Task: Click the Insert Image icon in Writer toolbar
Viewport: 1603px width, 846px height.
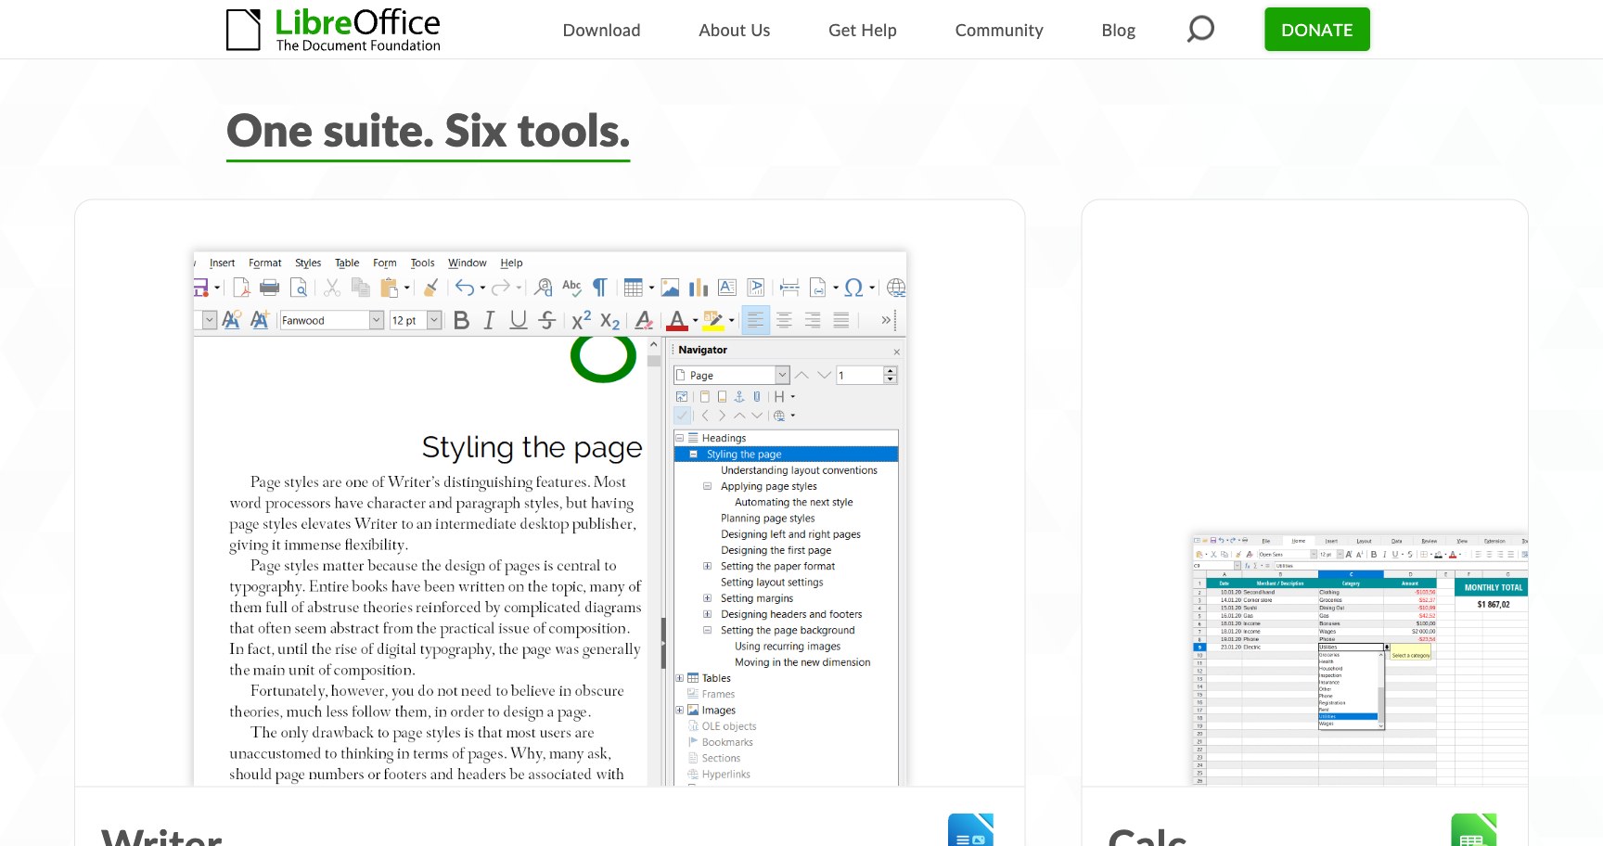Action: [x=670, y=288]
